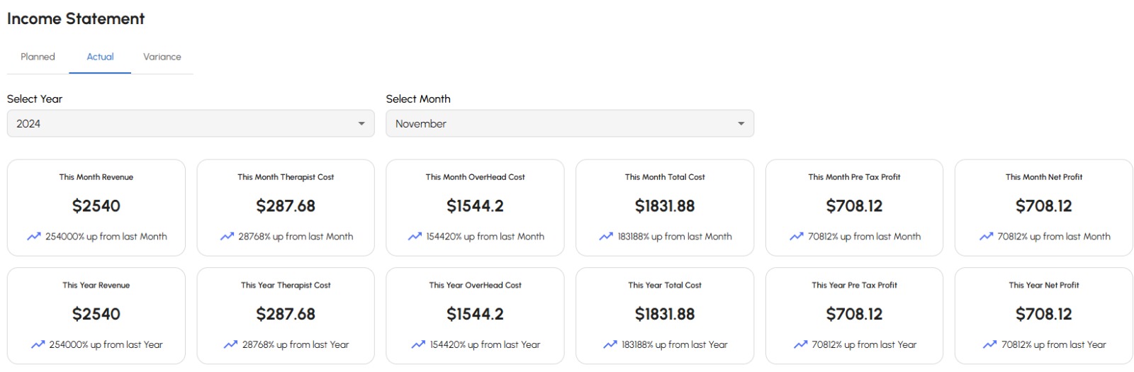Screen dimensions: 1134x372
Task: Select the This Year Therapist Cost card
Action: [x=286, y=315]
